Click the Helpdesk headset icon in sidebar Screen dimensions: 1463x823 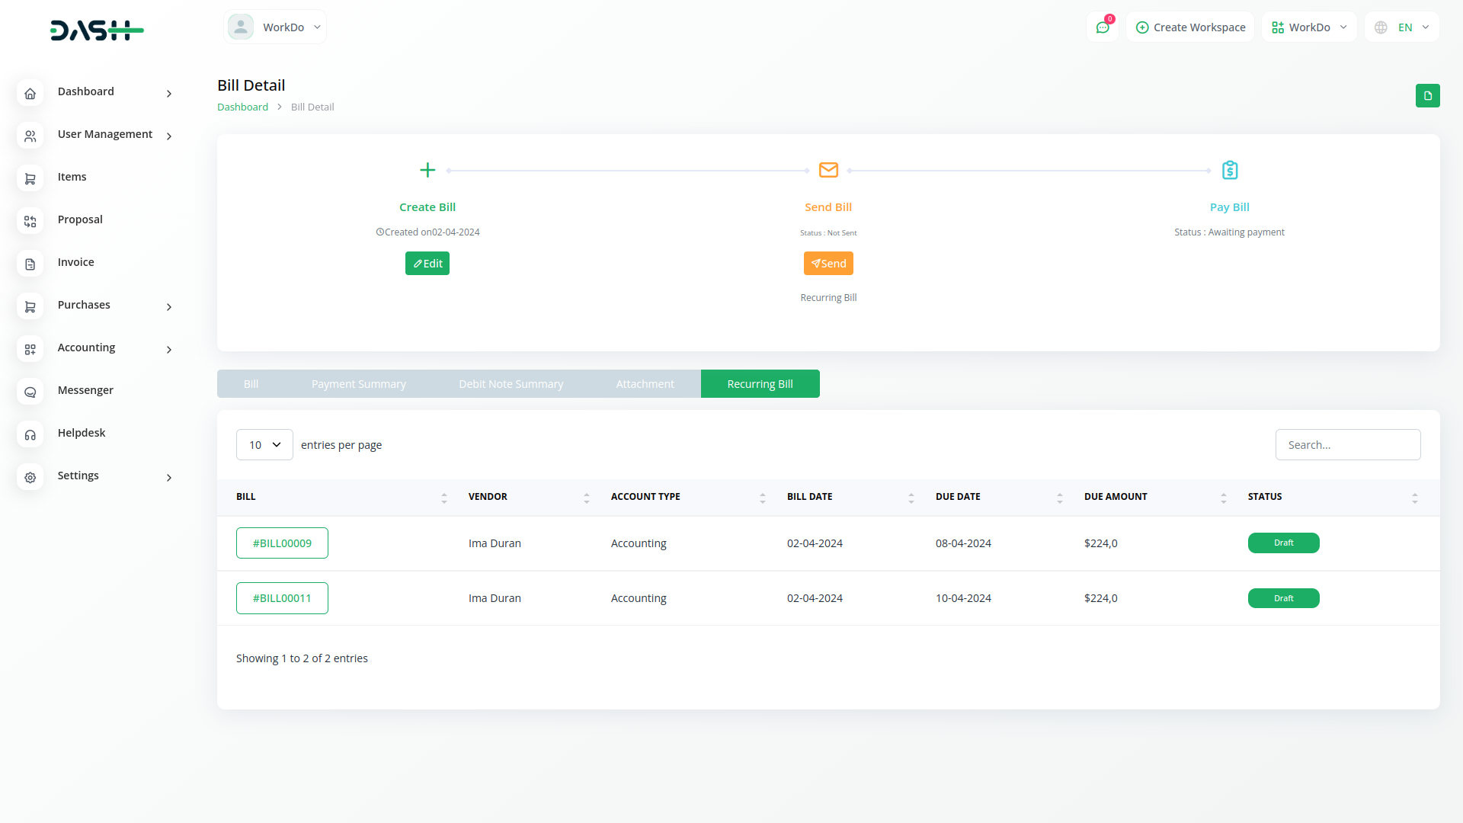point(30,435)
